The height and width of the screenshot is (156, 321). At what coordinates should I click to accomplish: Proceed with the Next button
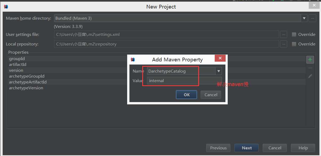click(247, 148)
